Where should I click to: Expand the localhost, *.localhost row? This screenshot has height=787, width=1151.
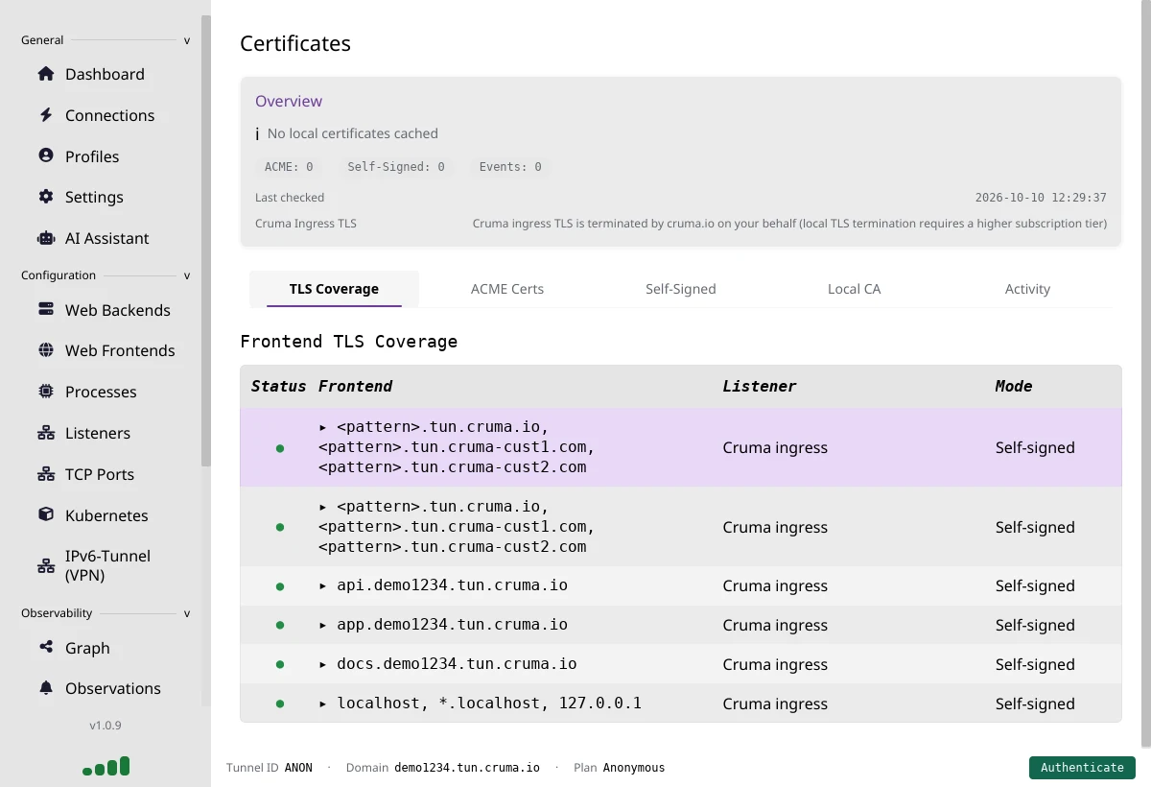coord(323,704)
